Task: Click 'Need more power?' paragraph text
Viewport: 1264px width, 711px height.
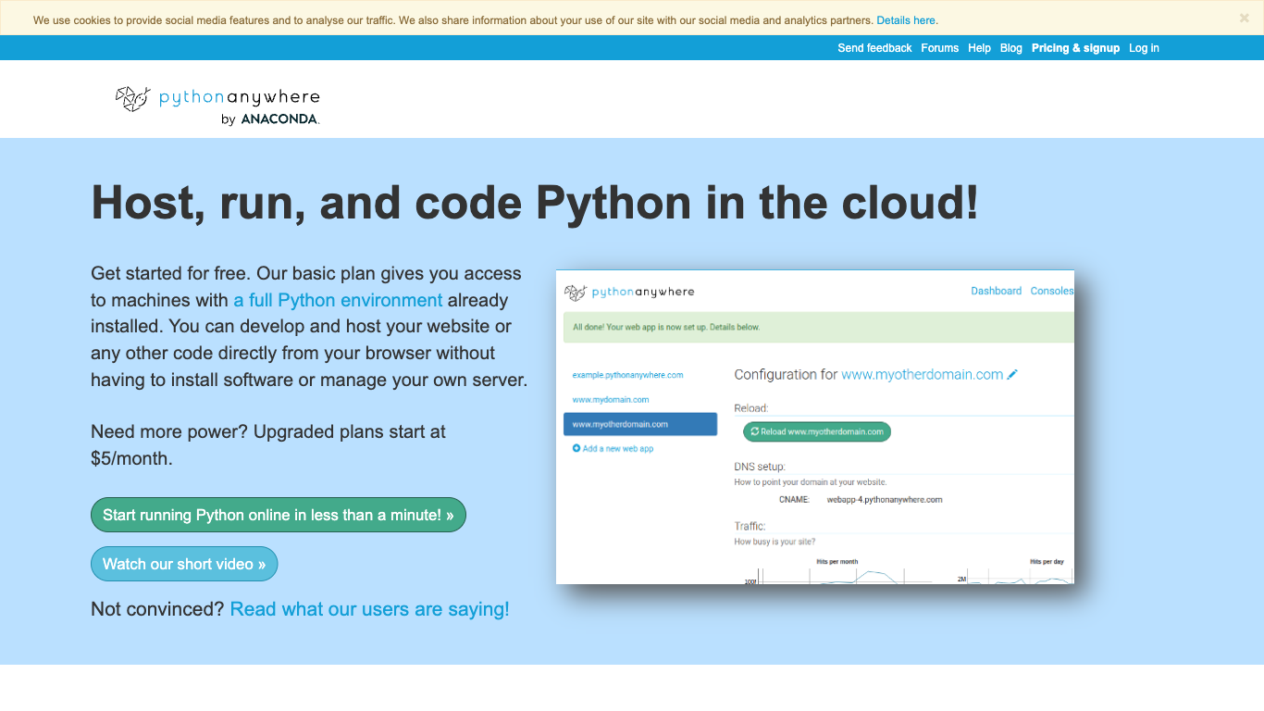Action: pos(268,444)
